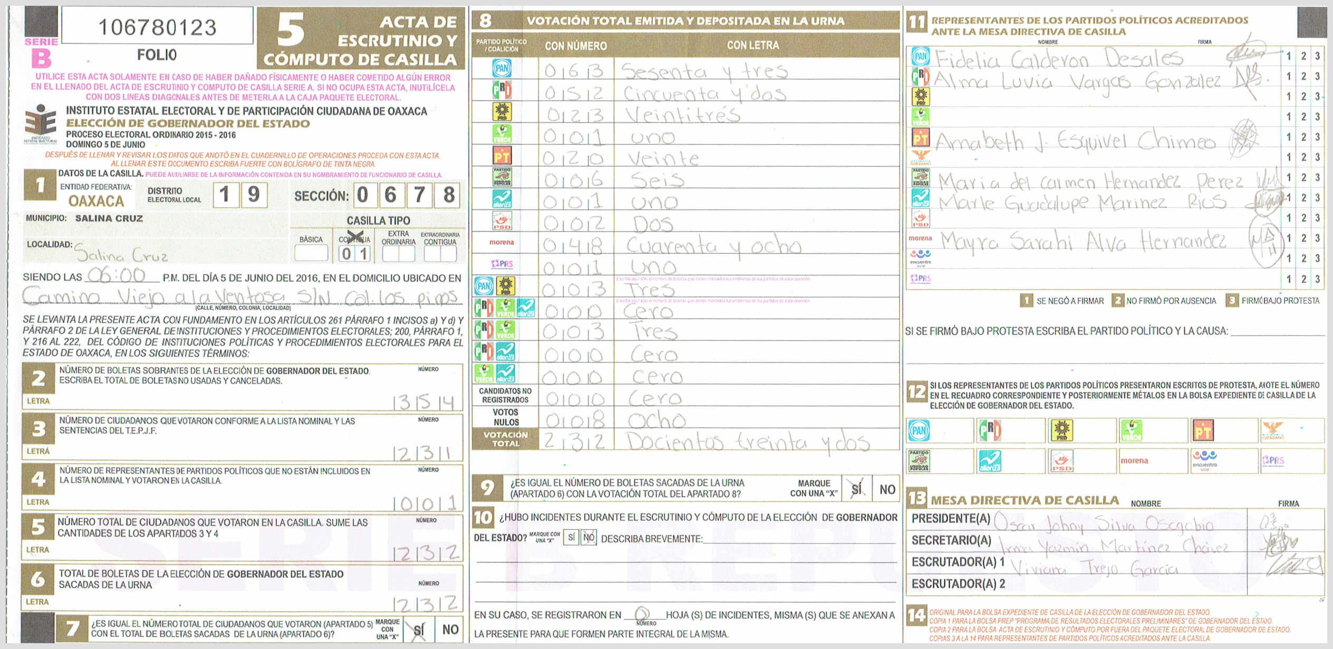Click the Verde logo in section 12

click(x=1132, y=430)
